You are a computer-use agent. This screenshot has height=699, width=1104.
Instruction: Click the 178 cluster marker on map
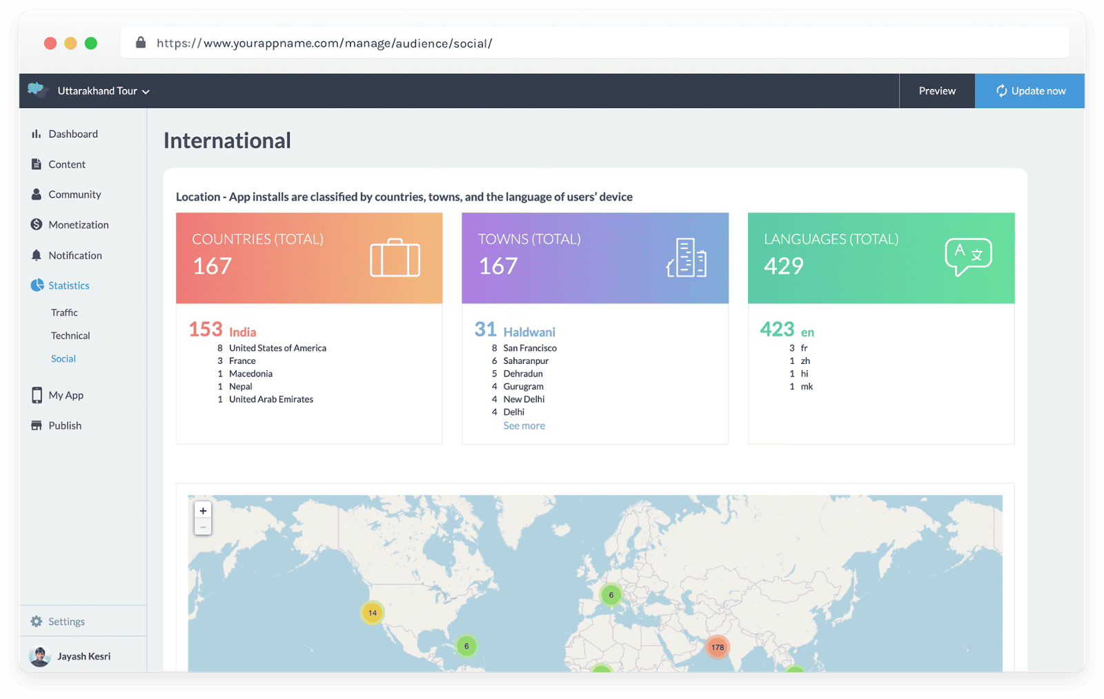(718, 647)
